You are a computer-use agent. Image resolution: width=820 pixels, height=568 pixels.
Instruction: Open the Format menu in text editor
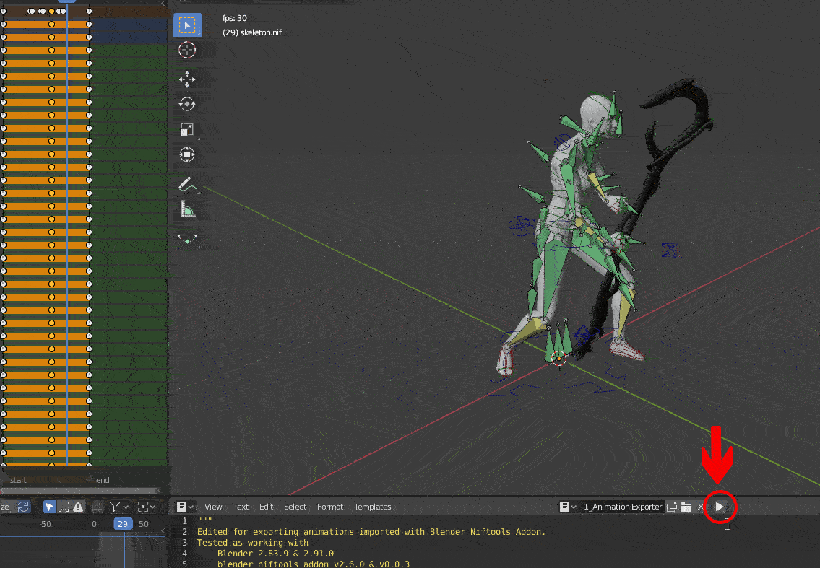(x=330, y=507)
